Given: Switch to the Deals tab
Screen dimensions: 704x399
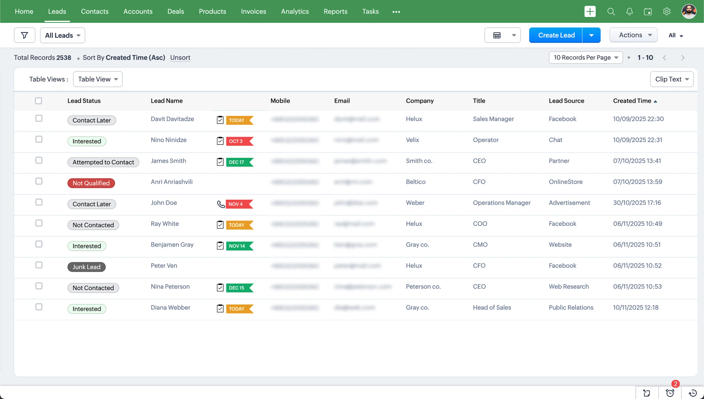Looking at the screenshot, I should tap(175, 12).
